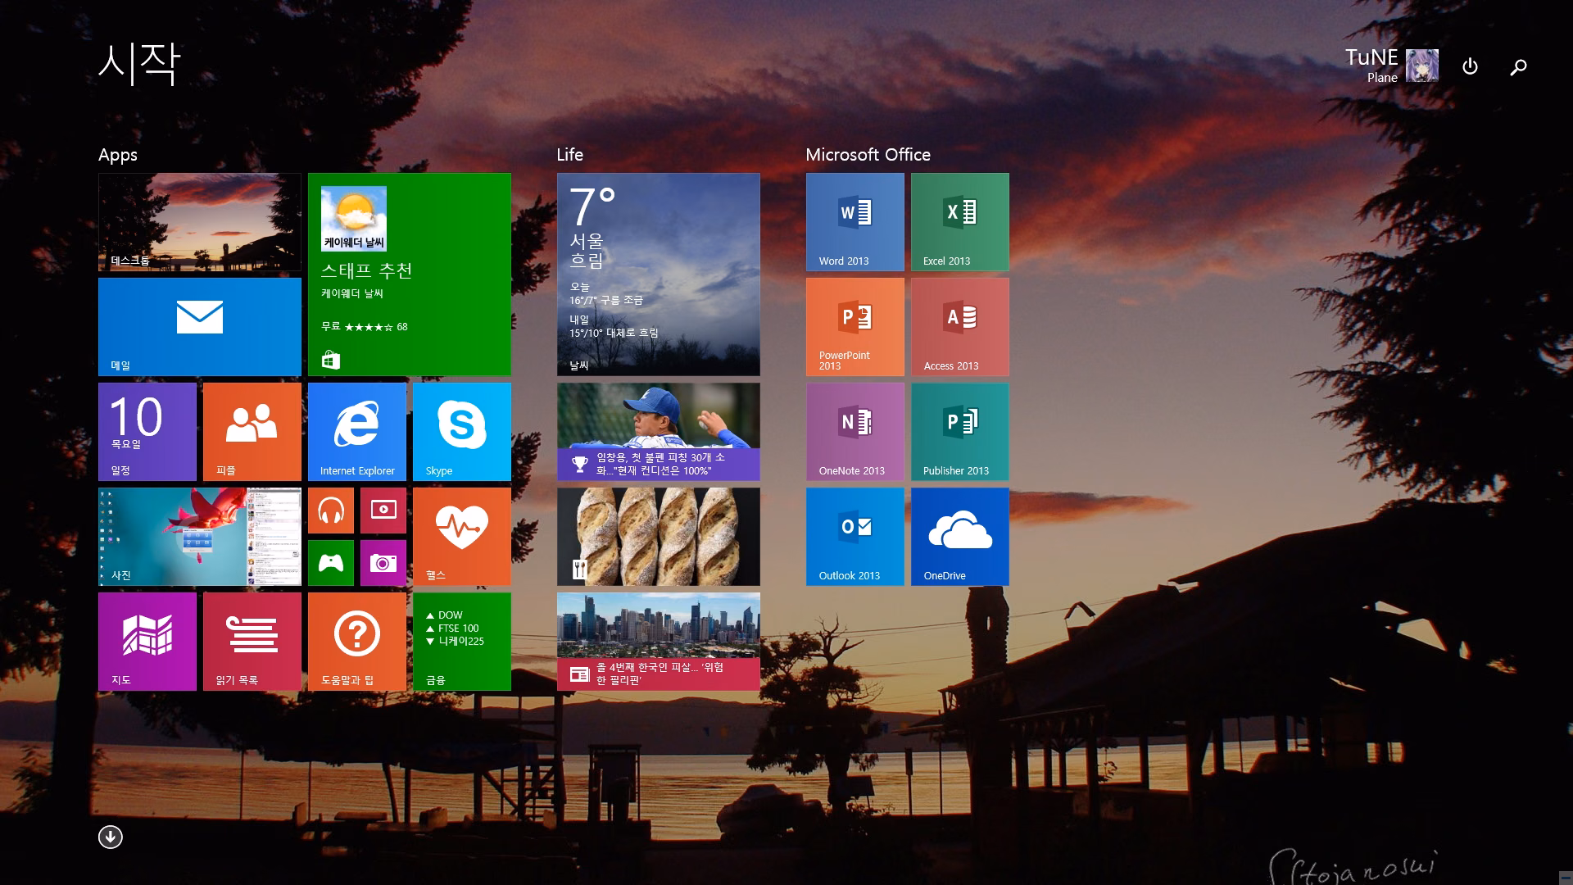Viewport: 1573px width, 885px height.
Task: Launch the Skype tile
Action: [x=461, y=432]
